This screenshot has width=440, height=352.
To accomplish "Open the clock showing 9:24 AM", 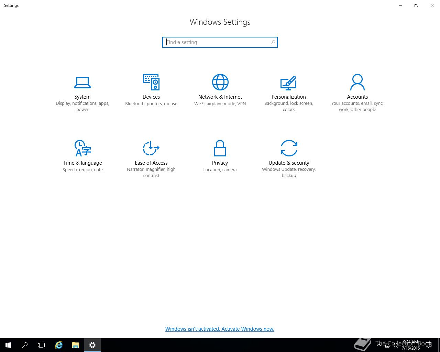I will [411, 345].
